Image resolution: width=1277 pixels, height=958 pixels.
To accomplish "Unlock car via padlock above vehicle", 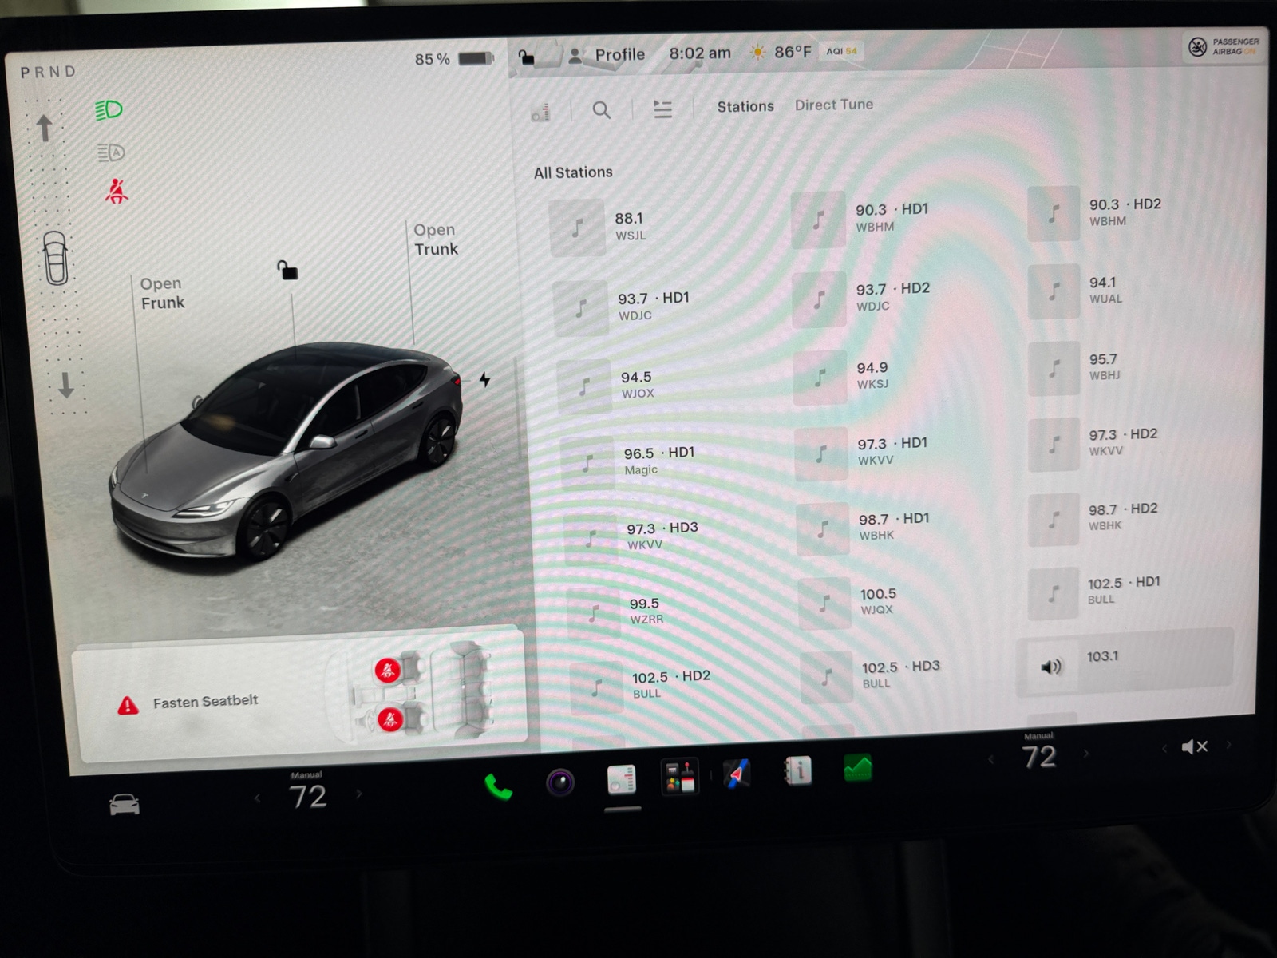I will [x=287, y=270].
